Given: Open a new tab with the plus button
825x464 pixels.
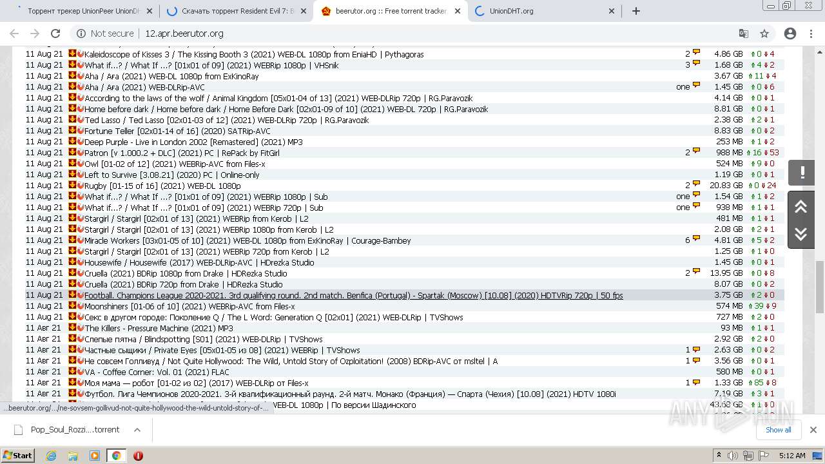Looking at the screenshot, I should point(636,11).
